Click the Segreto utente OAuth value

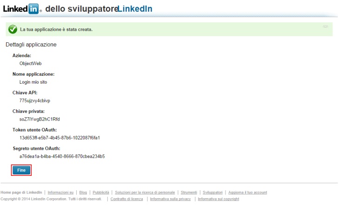click(x=62, y=156)
